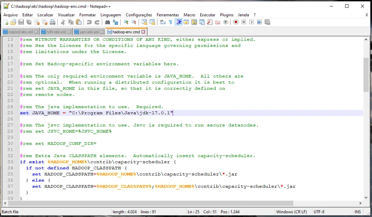
Task: Click the Print toolbar icon
Action: 52,22
